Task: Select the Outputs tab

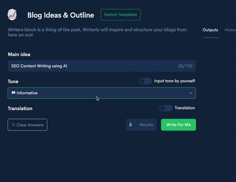Action: pyautogui.click(x=210, y=30)
